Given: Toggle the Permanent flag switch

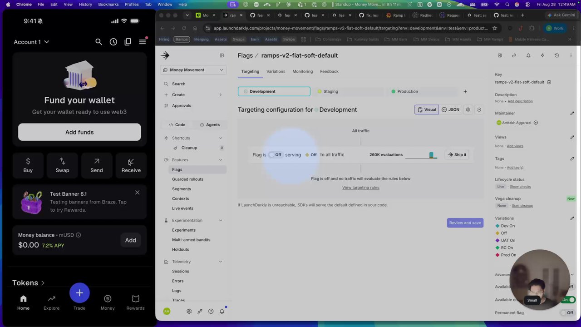Looking at the screenshot, I should click(x=567, y=313).
